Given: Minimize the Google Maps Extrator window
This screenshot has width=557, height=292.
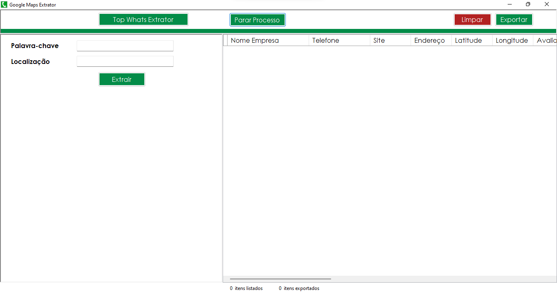Looking at the screenshot, I should [x=510, y=4].
